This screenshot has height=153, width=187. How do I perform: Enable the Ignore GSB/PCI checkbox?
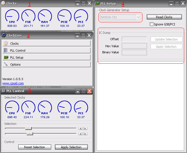152,24
